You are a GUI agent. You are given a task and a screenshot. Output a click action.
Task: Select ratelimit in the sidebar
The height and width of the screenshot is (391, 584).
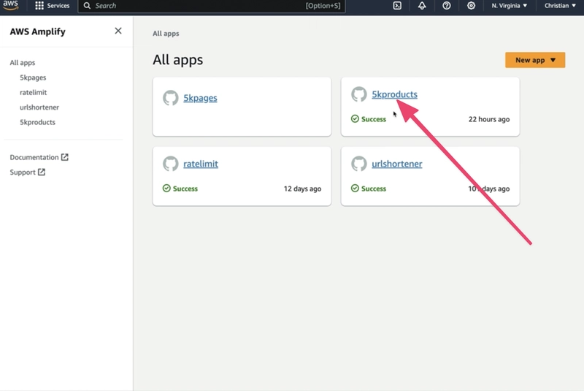coord(33,92)
